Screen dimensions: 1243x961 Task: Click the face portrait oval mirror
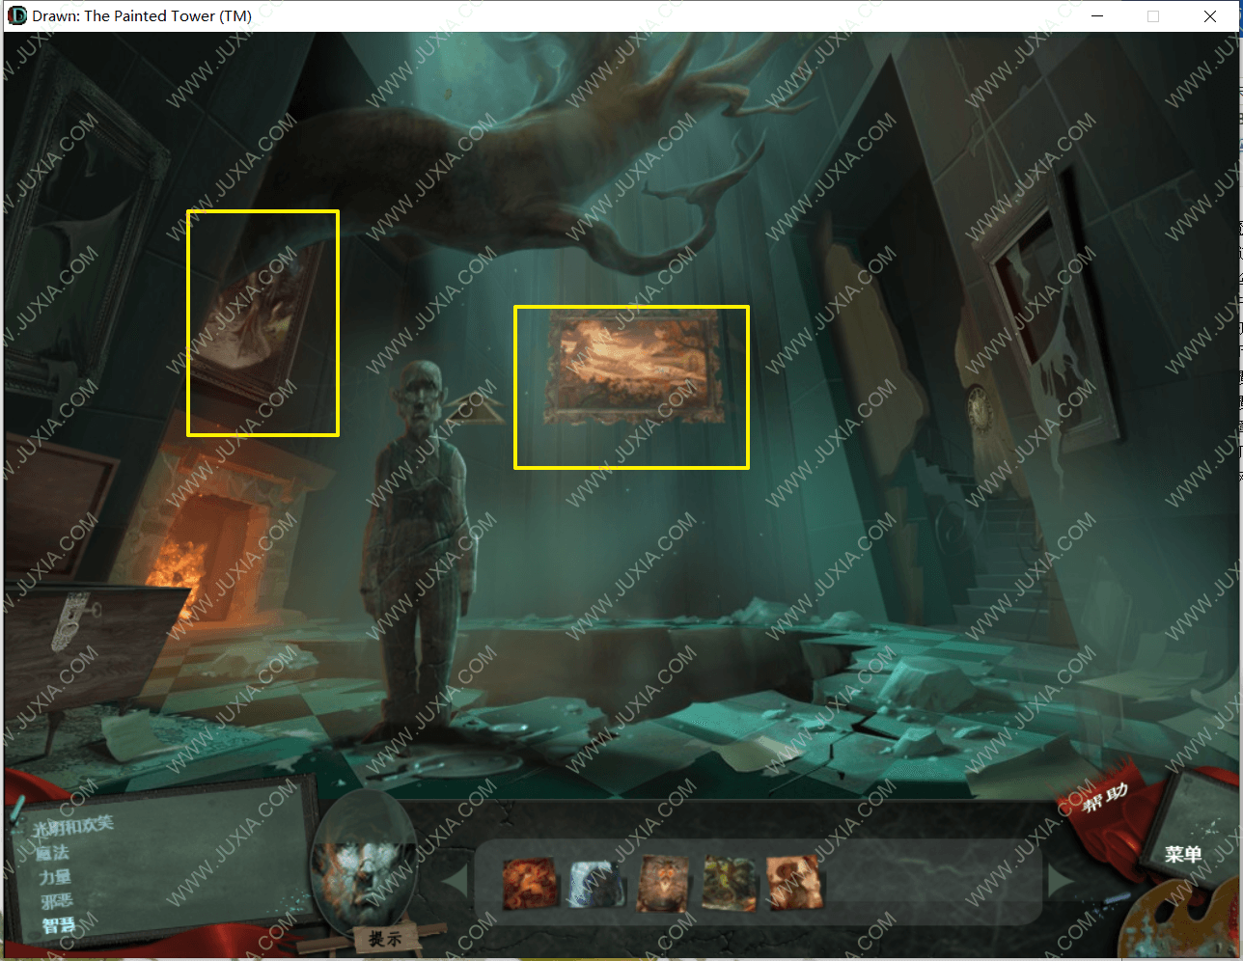[364, 862]
